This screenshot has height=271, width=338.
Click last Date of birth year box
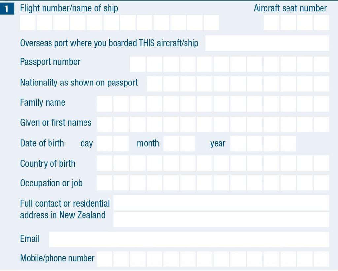tap(288, 143)
